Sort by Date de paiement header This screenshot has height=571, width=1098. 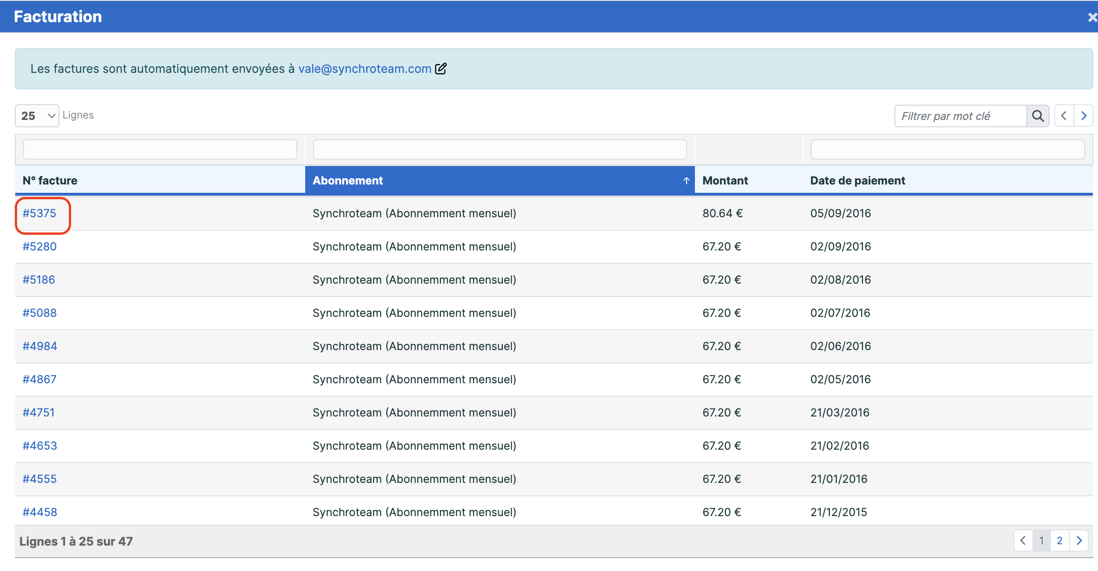point(947,180)
